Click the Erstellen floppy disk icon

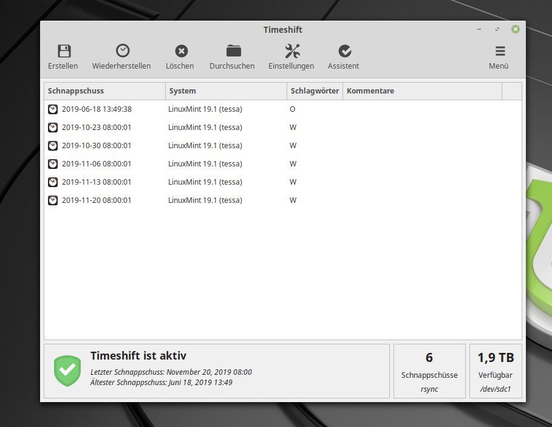pyautogui.click(x=64, y=51)
